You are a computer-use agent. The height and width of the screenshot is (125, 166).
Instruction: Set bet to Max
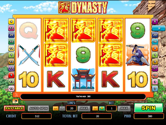tap(124, 108)
